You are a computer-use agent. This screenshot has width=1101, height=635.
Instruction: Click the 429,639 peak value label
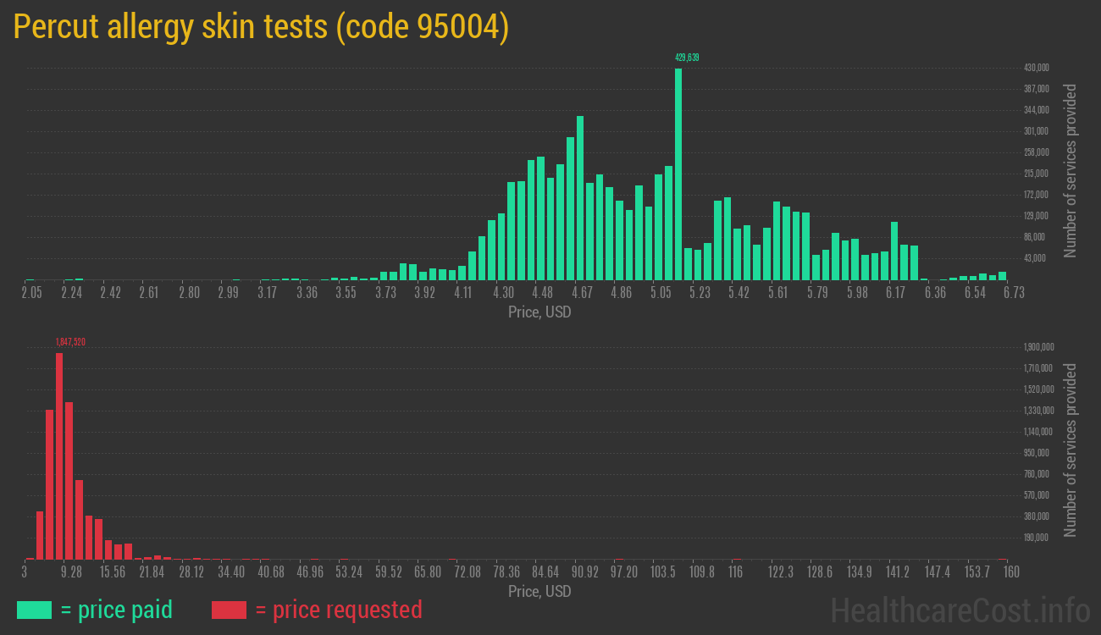pyautogui.click(x=686, y=58)
